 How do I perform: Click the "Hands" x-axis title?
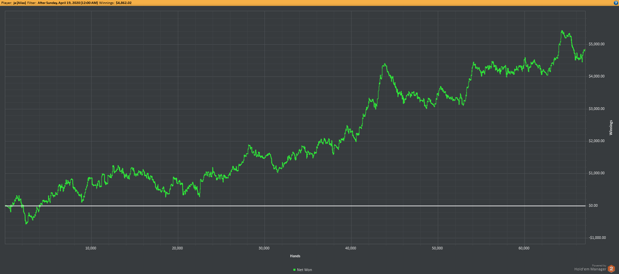click(x=295, y=256)
